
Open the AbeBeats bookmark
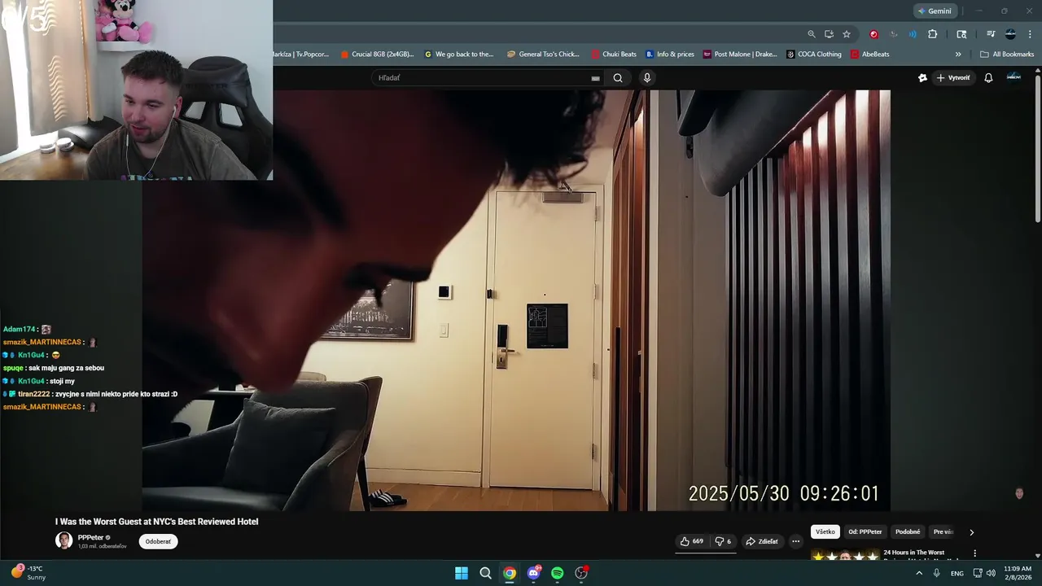869,55
